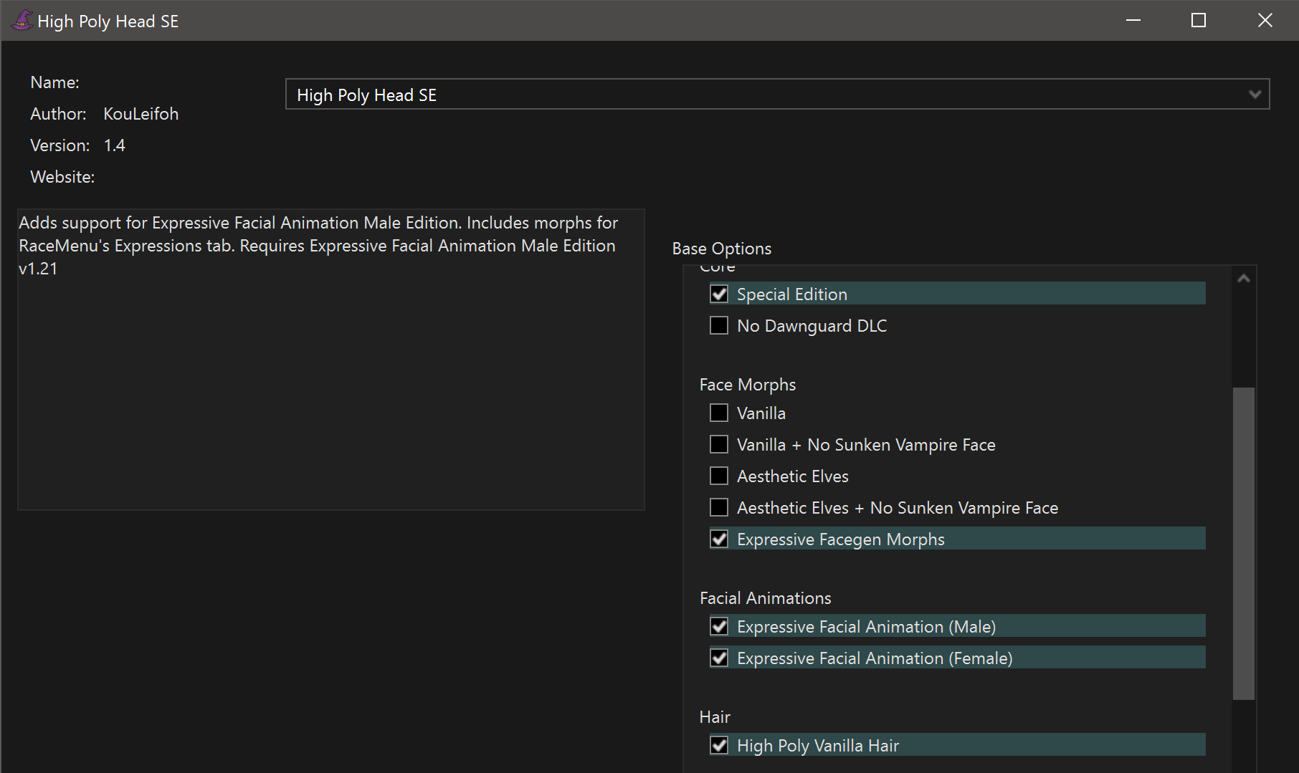The width and height of the screenshot is (1299, 773).
Task: Check Aesthetic Elves + No Sunken Vampire Face
Action: click(719, 508)
